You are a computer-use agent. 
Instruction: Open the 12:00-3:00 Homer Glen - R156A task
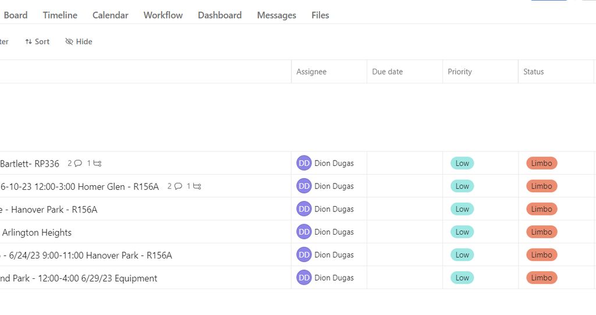click(x=79, y=186)
